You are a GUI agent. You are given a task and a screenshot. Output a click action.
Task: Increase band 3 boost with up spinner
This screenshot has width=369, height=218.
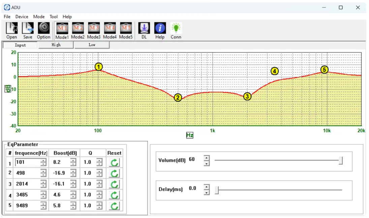[73, 182]
